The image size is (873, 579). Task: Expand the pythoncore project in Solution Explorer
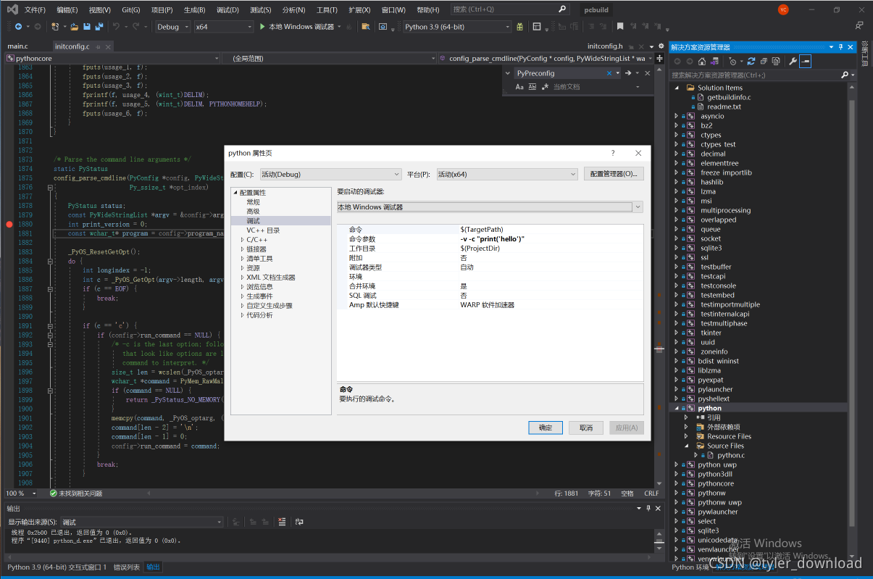(677, 483)
